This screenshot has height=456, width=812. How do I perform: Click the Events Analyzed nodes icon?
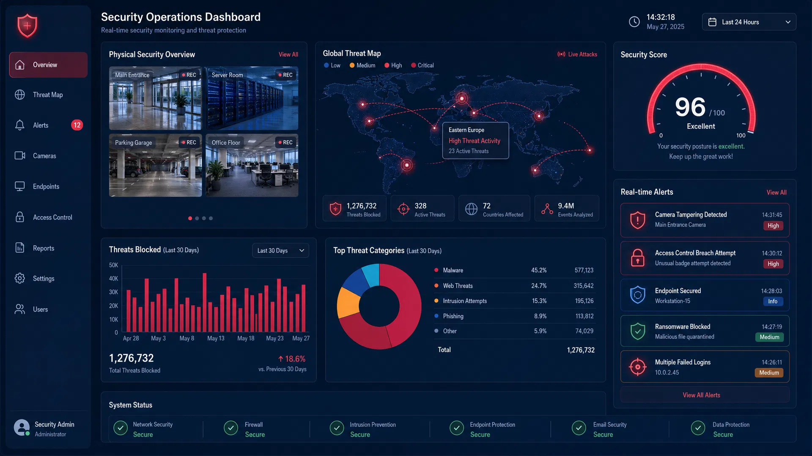[x=547, y=209]
